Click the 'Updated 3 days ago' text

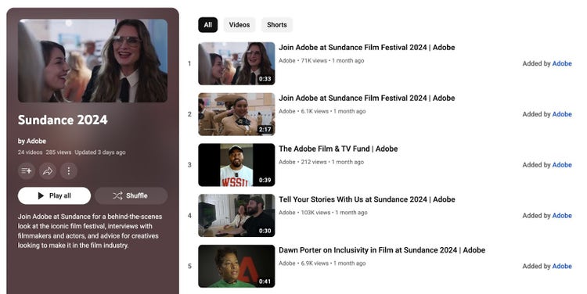[100, 152]
